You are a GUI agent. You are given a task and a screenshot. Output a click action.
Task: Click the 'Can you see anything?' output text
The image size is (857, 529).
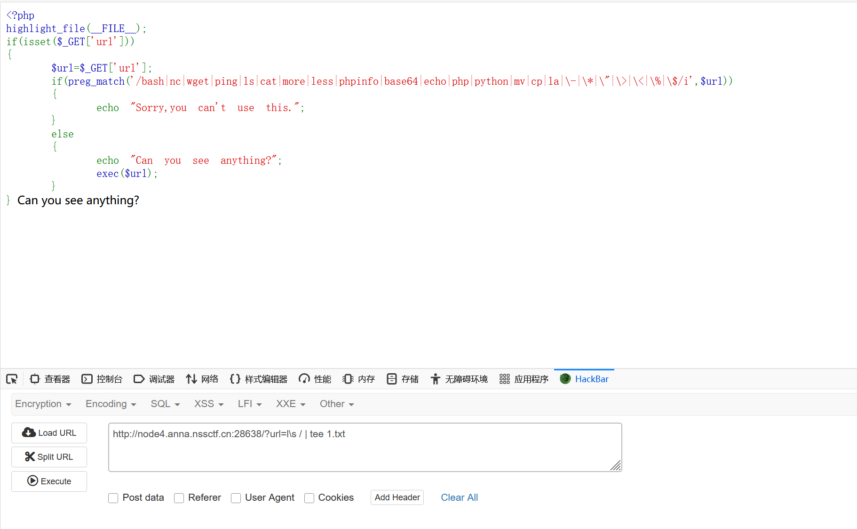click(78, 200)
